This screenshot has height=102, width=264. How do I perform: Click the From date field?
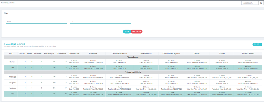point(36,22)
